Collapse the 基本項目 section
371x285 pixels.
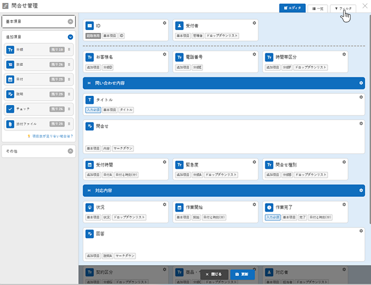(70, 21)
